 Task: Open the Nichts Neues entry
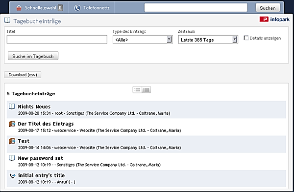[34, 107]
